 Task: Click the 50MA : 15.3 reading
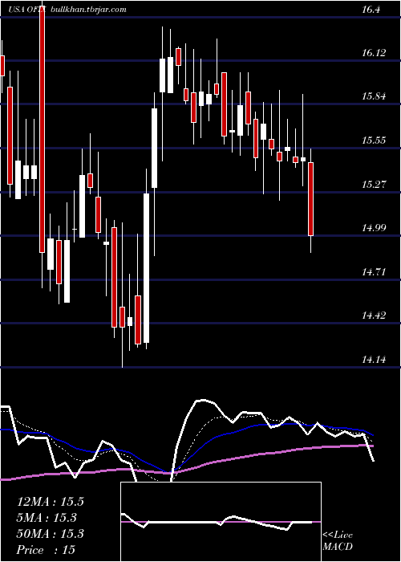(50, 534)
